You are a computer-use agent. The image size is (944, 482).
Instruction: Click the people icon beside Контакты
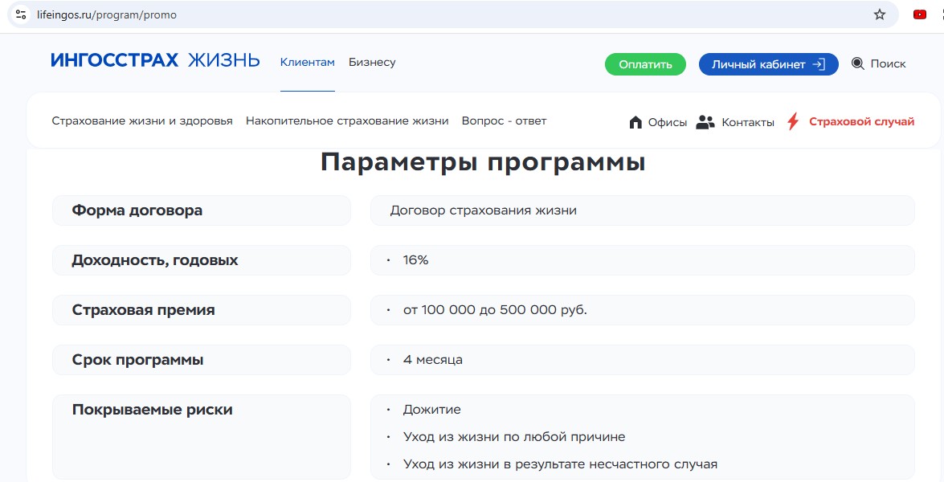click(x=705, y=122)
